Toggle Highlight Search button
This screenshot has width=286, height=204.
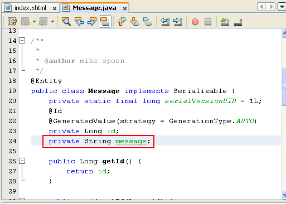(x=105, y=22)
